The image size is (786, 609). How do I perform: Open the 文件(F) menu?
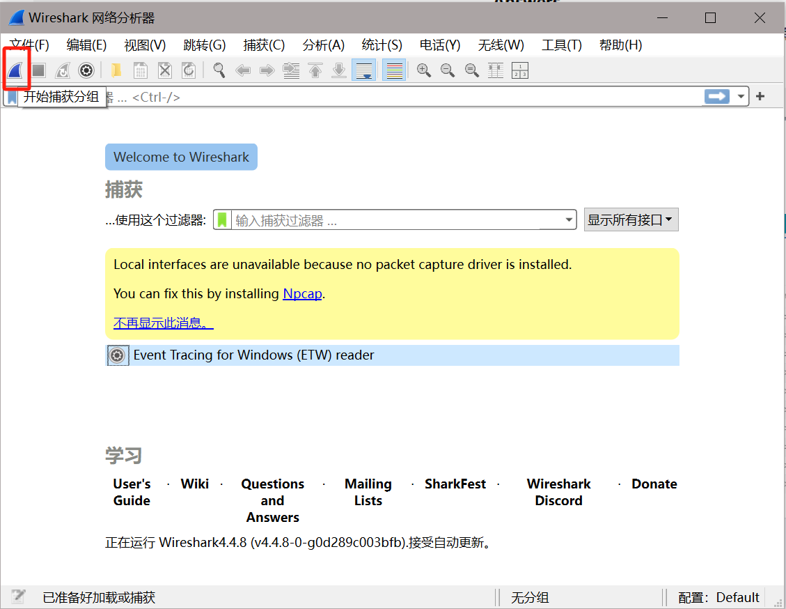point(29,45)
